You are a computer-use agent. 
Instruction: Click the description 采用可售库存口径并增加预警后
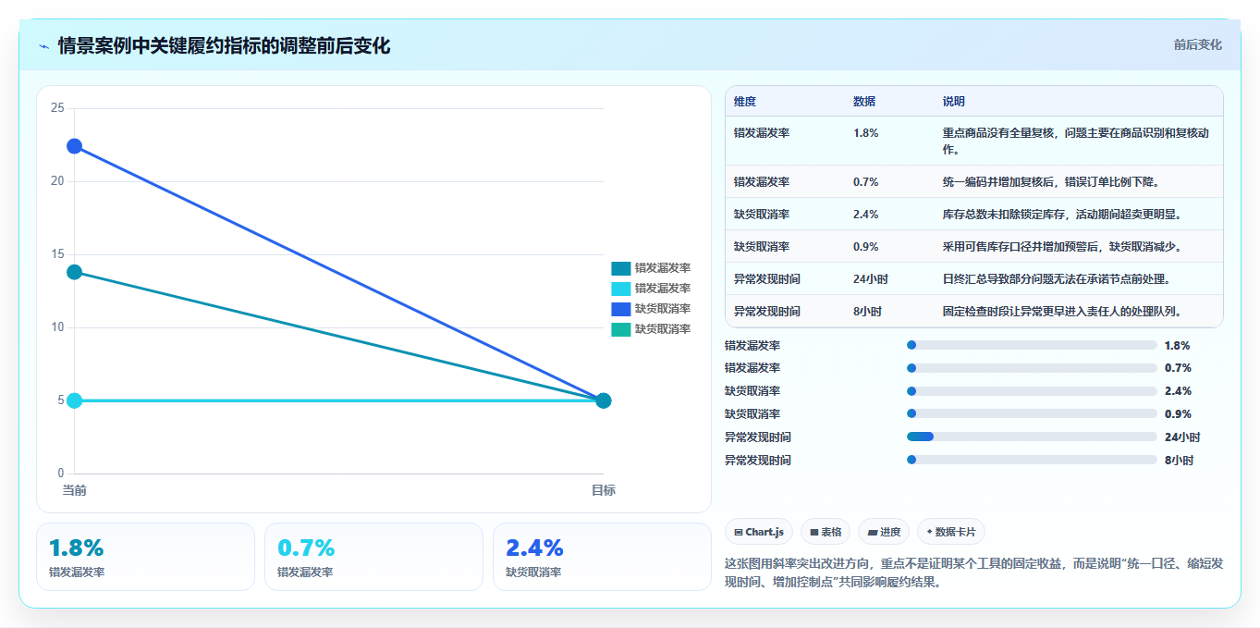pyautogui.click(x=1062, y=247)
